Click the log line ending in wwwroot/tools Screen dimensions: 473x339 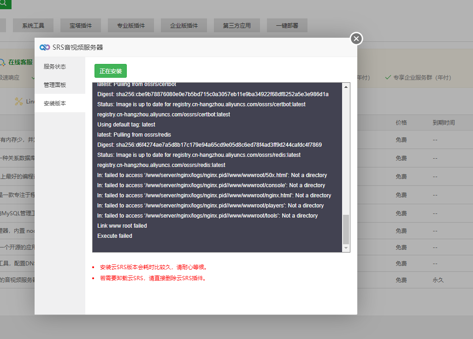(207, 216)
